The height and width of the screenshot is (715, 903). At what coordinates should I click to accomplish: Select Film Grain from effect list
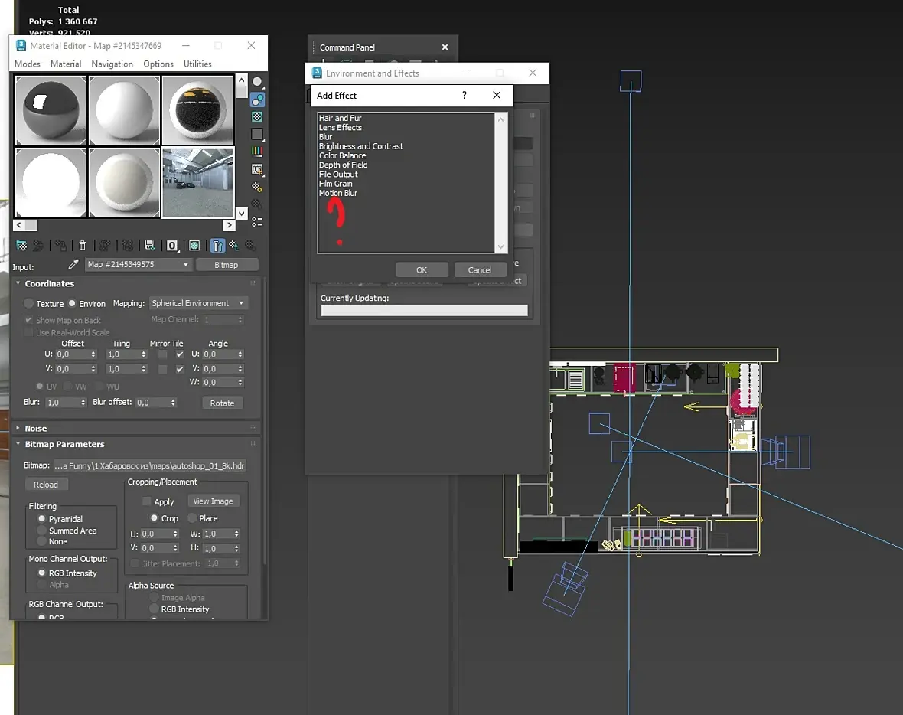coord(336,184)
